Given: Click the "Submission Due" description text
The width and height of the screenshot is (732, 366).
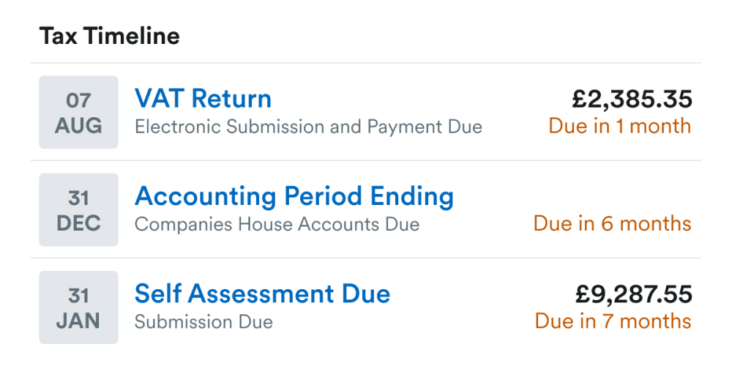Looking at the screenshot, I should [x=203, y=321].
